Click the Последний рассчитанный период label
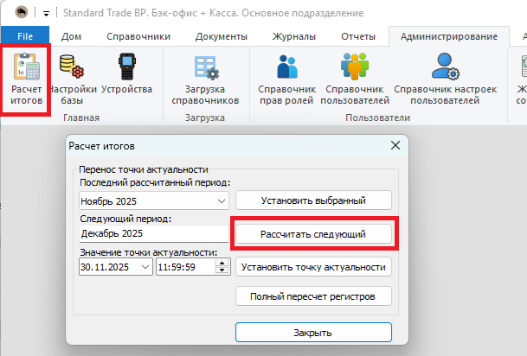The height and width of the screenshot is (356, 527). click(x=155, y=182)
